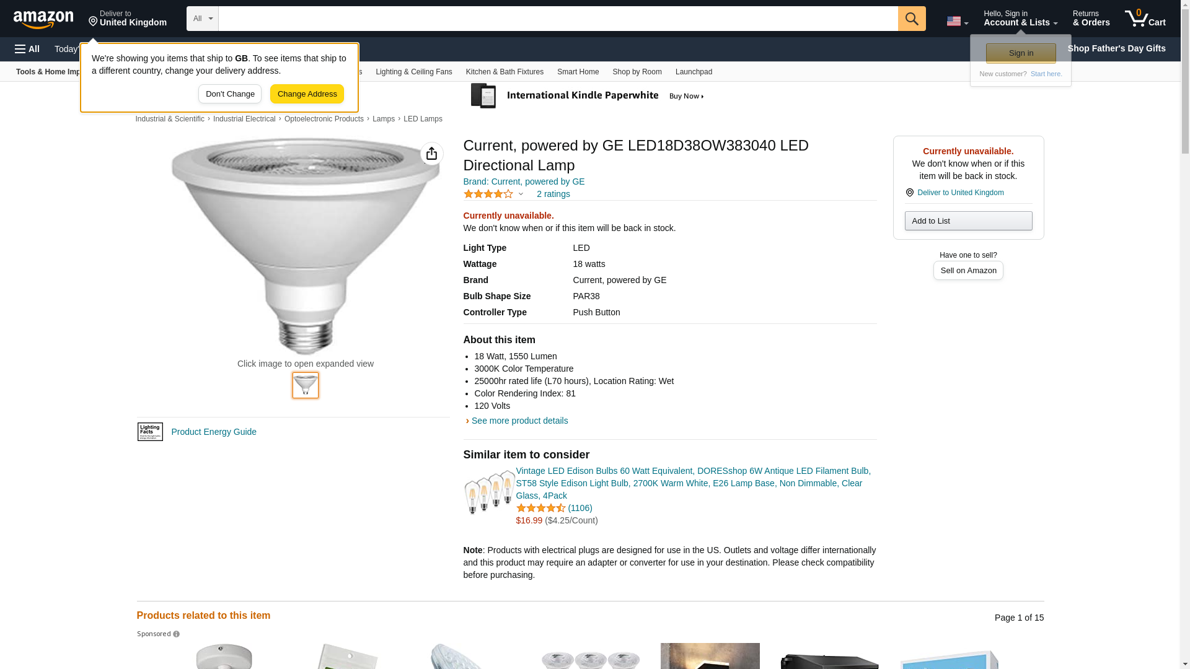Open the Smart Home category tab
Viewport: 1190px width, 669px height.
pos(578,72)
